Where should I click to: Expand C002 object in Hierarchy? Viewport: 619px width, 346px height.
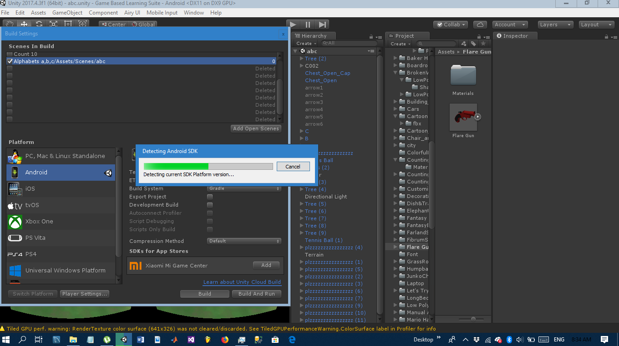click(301, 66)
